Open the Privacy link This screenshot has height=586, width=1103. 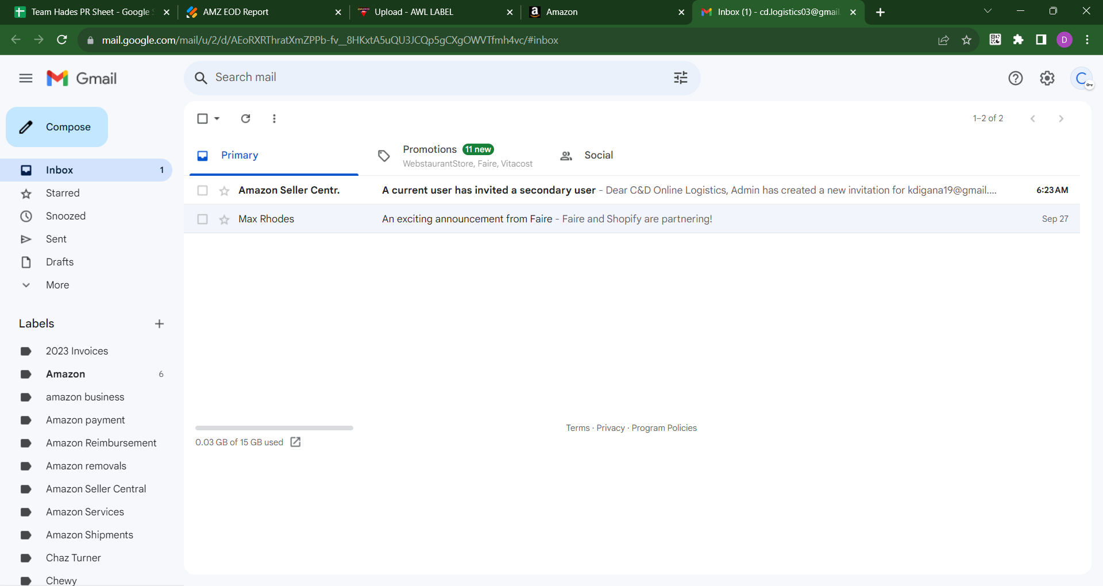(x=611, y=428)
